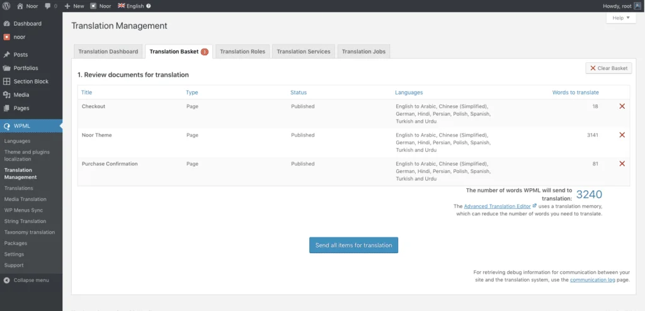645x311 pixels.
Task: Open root user avatar menu
Action: (637, 6)
